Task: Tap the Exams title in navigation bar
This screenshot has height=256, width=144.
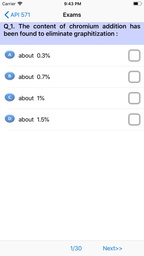Action: [72, 15]
